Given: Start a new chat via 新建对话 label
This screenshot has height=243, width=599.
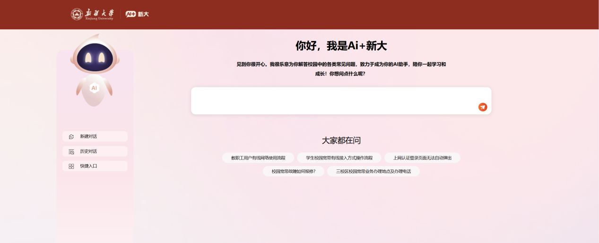Looking at the screenshot, I should pos(88,136).
